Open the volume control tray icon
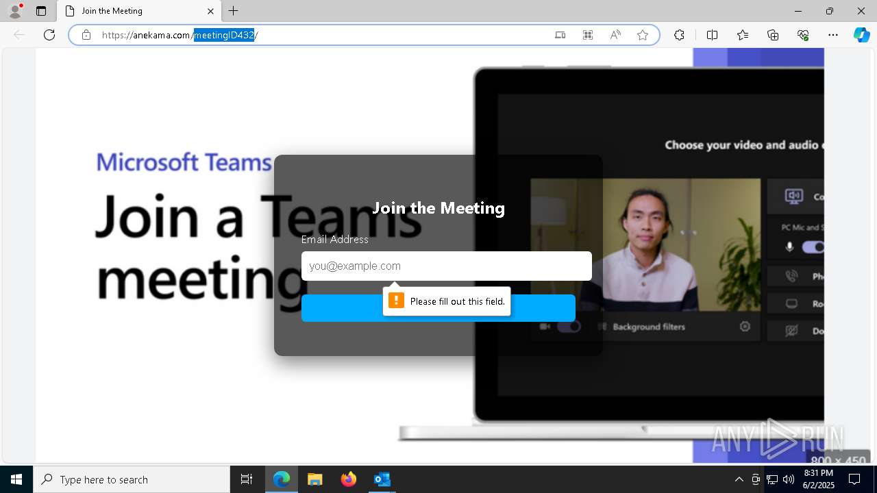 (789, 479)
